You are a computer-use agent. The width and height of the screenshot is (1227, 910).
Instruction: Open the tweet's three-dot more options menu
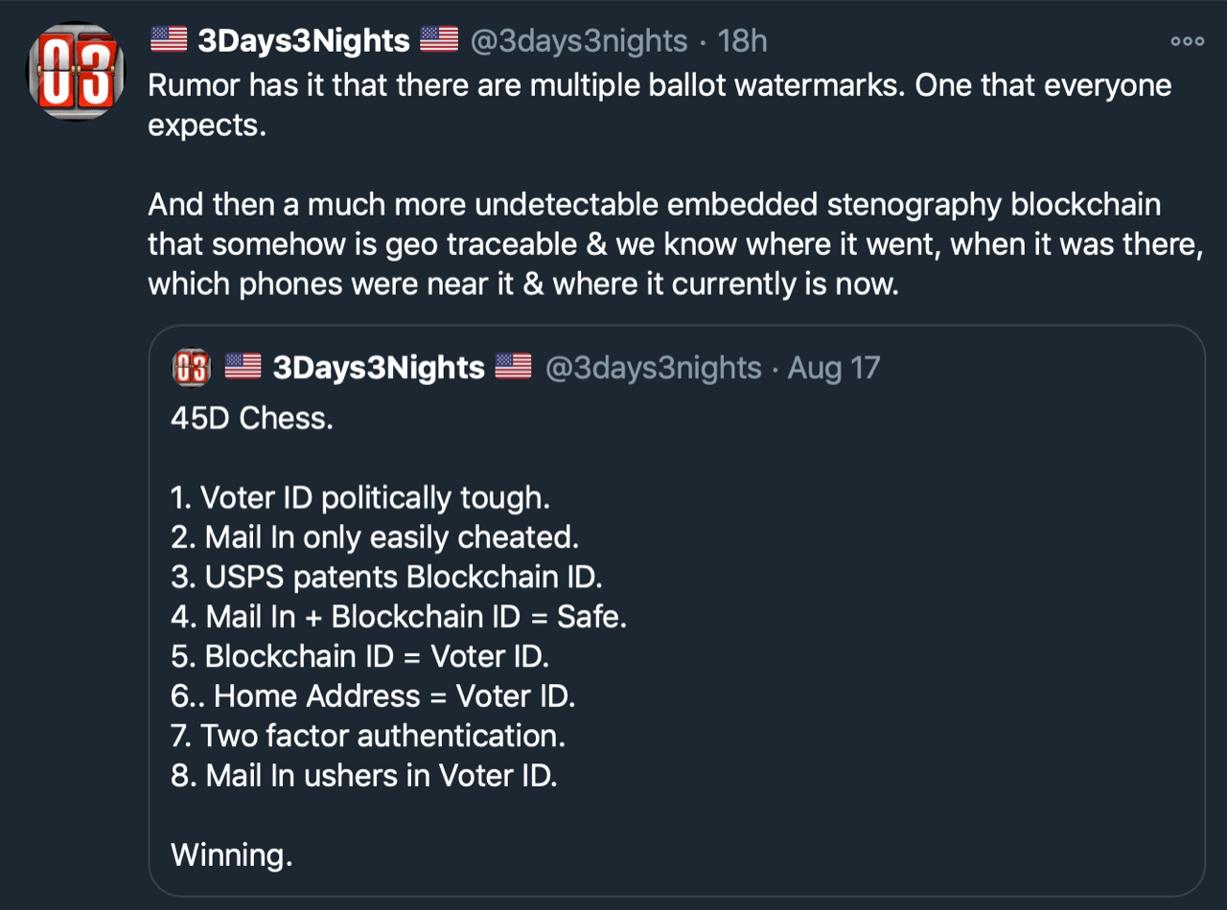coord(1187,41)
